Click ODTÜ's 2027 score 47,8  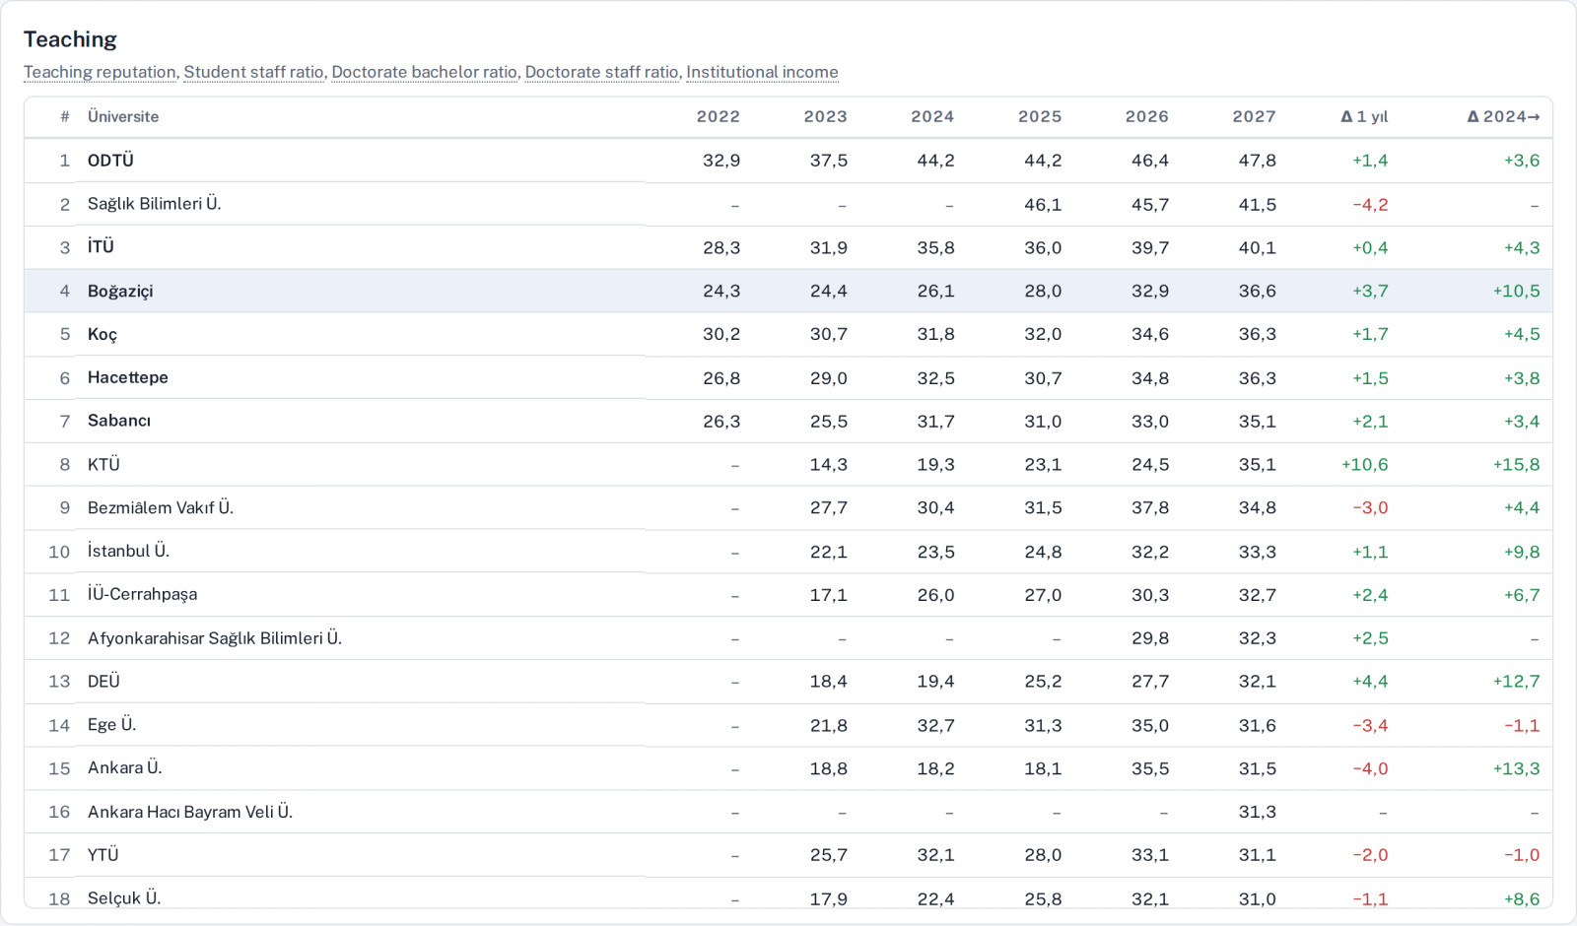pos(1258,161)
